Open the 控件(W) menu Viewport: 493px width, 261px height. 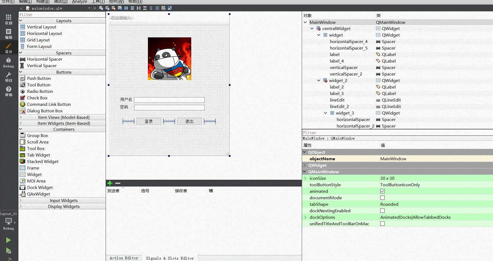(116, 2)
